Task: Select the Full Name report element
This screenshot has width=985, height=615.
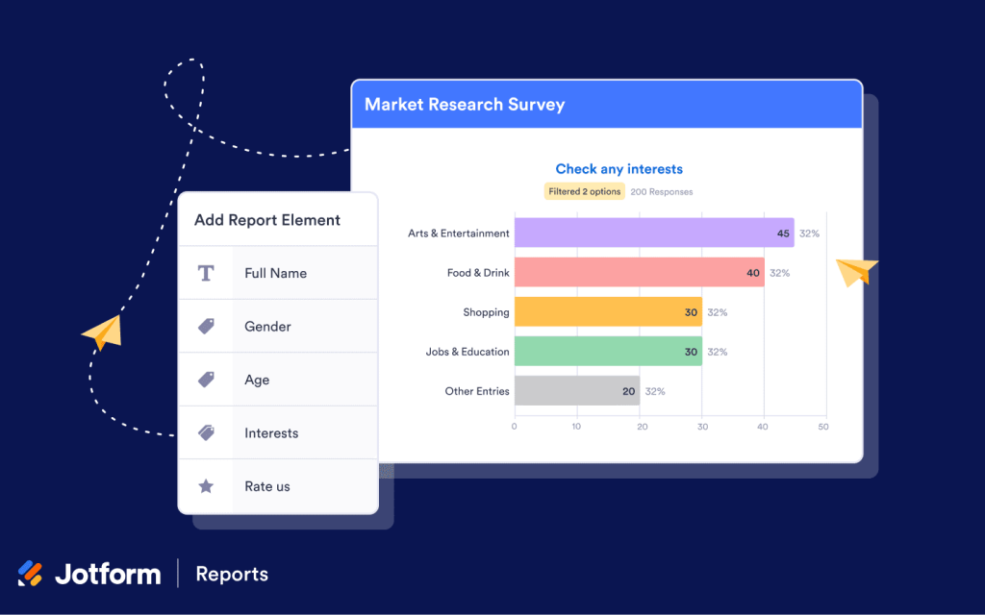Action: pos(279,273)
